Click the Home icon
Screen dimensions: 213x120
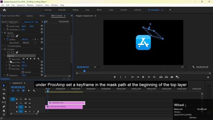tap(4, 10)
